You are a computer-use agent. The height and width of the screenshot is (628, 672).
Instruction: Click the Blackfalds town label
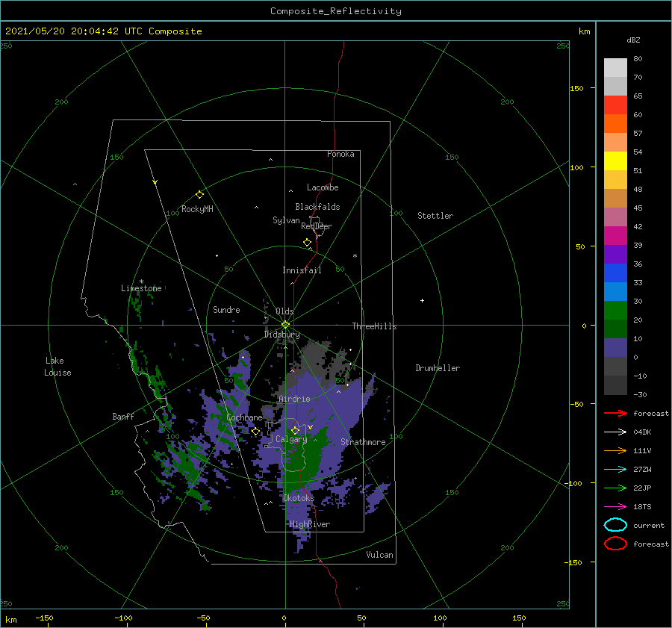tap(317, 207)
